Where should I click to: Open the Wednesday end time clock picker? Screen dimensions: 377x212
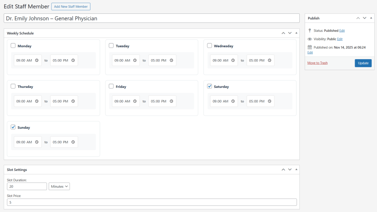click(270, 61)
